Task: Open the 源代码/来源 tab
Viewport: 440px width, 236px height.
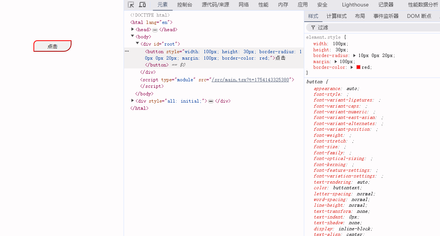Action: click(x=215, y=5)
